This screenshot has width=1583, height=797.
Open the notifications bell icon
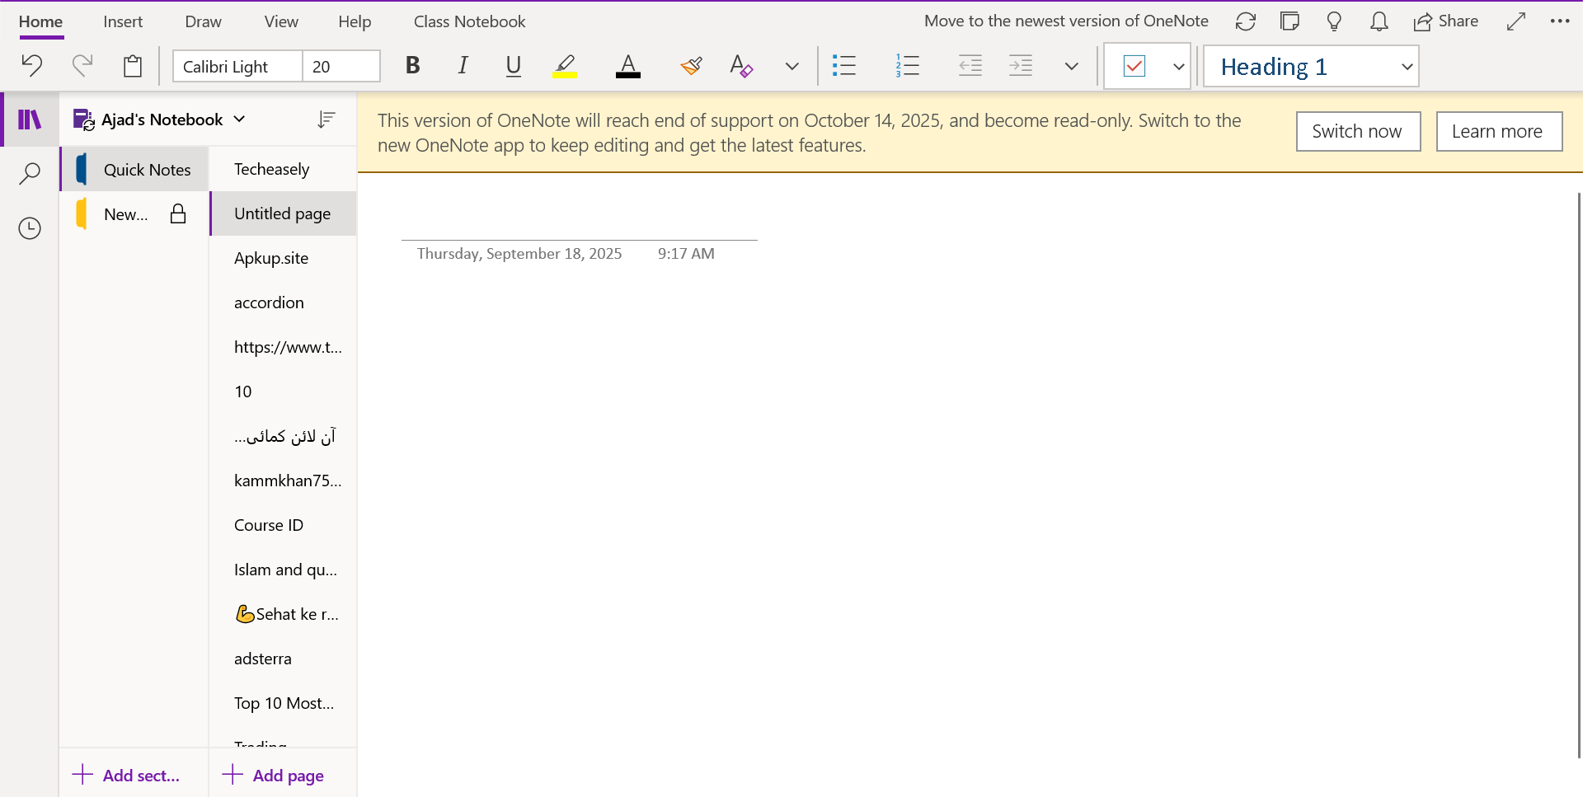[1379, 21]
